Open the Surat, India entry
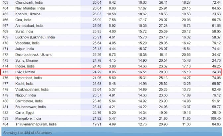Viewport: 223px width, 136px height. [x=25, y=32]
